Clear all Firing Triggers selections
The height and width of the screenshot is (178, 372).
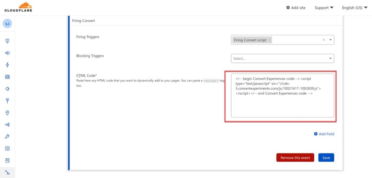pos(324,40)
